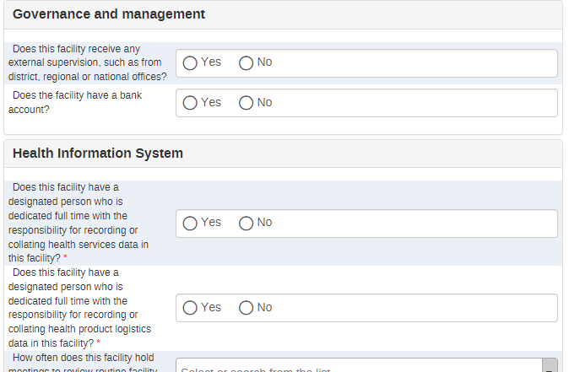
Task: Select Yes for external supervision question
Action: 190,63
